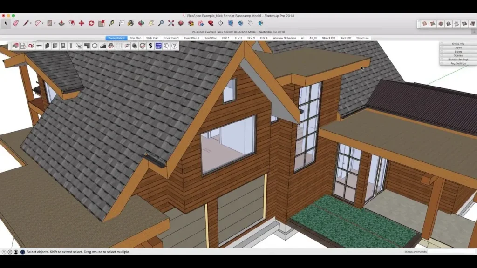Open the Window Schedule scene tab
The image size is (477, 268).
click(x=284, y=38)
